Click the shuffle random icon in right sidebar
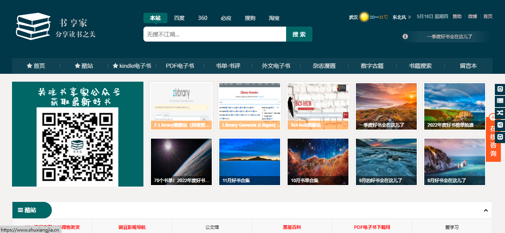 point(500,113)
